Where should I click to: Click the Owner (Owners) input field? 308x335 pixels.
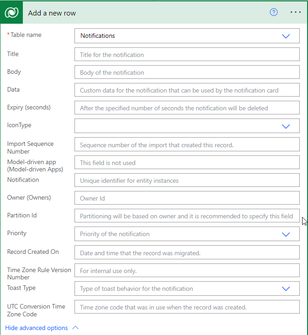click(x=187, y=198)
